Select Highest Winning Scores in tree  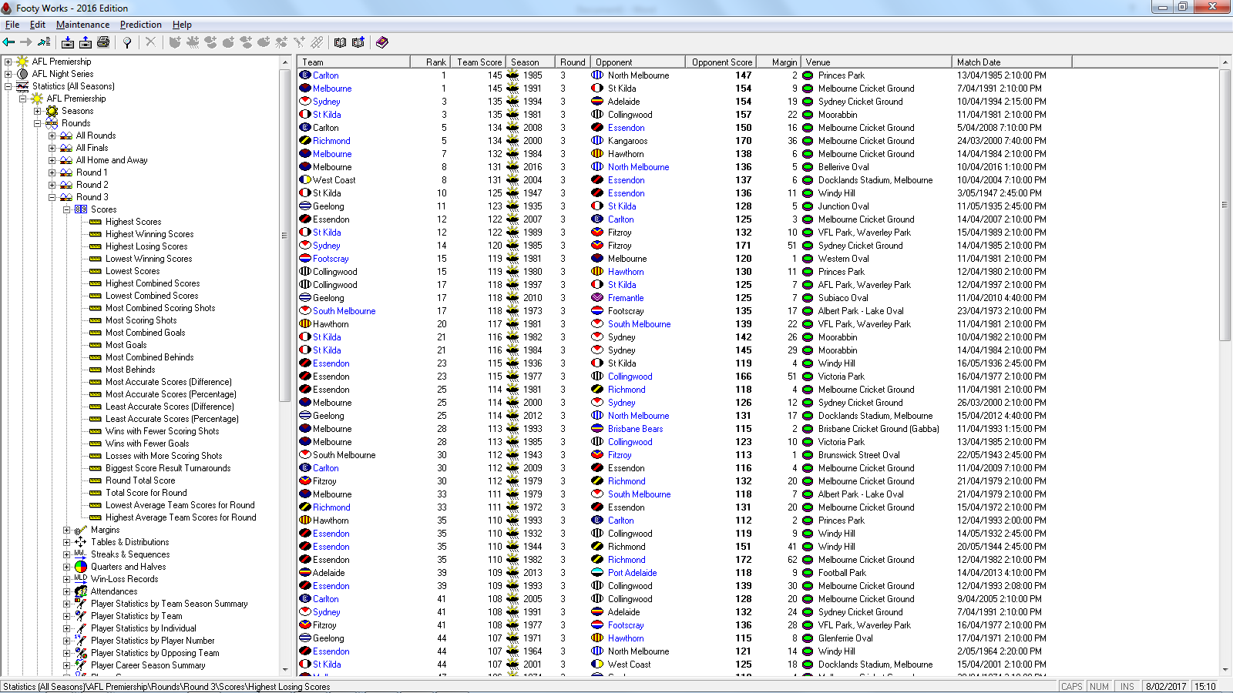(x=150, y=234)
